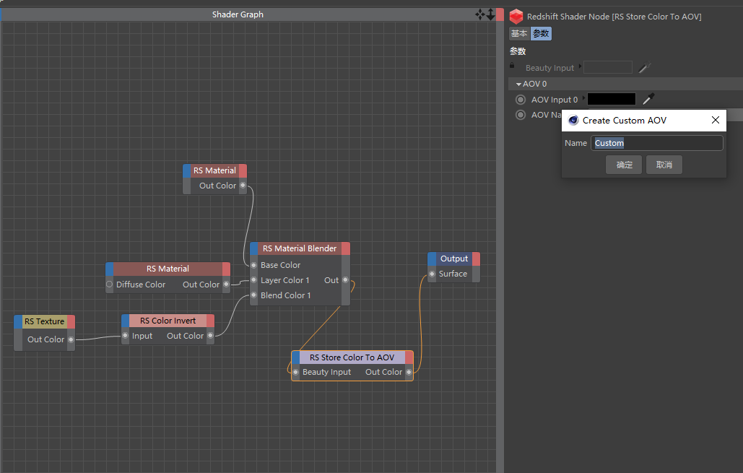743x473 pixels.
Task: Click the Blend Color 1 port on Material Blender
Action: [x=253, y=295]
